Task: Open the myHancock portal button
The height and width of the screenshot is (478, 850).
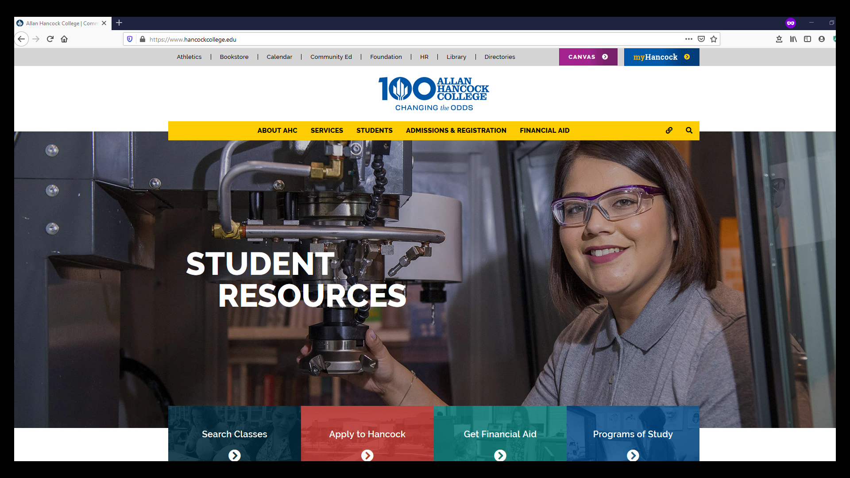Action: (x=661, y=57)
